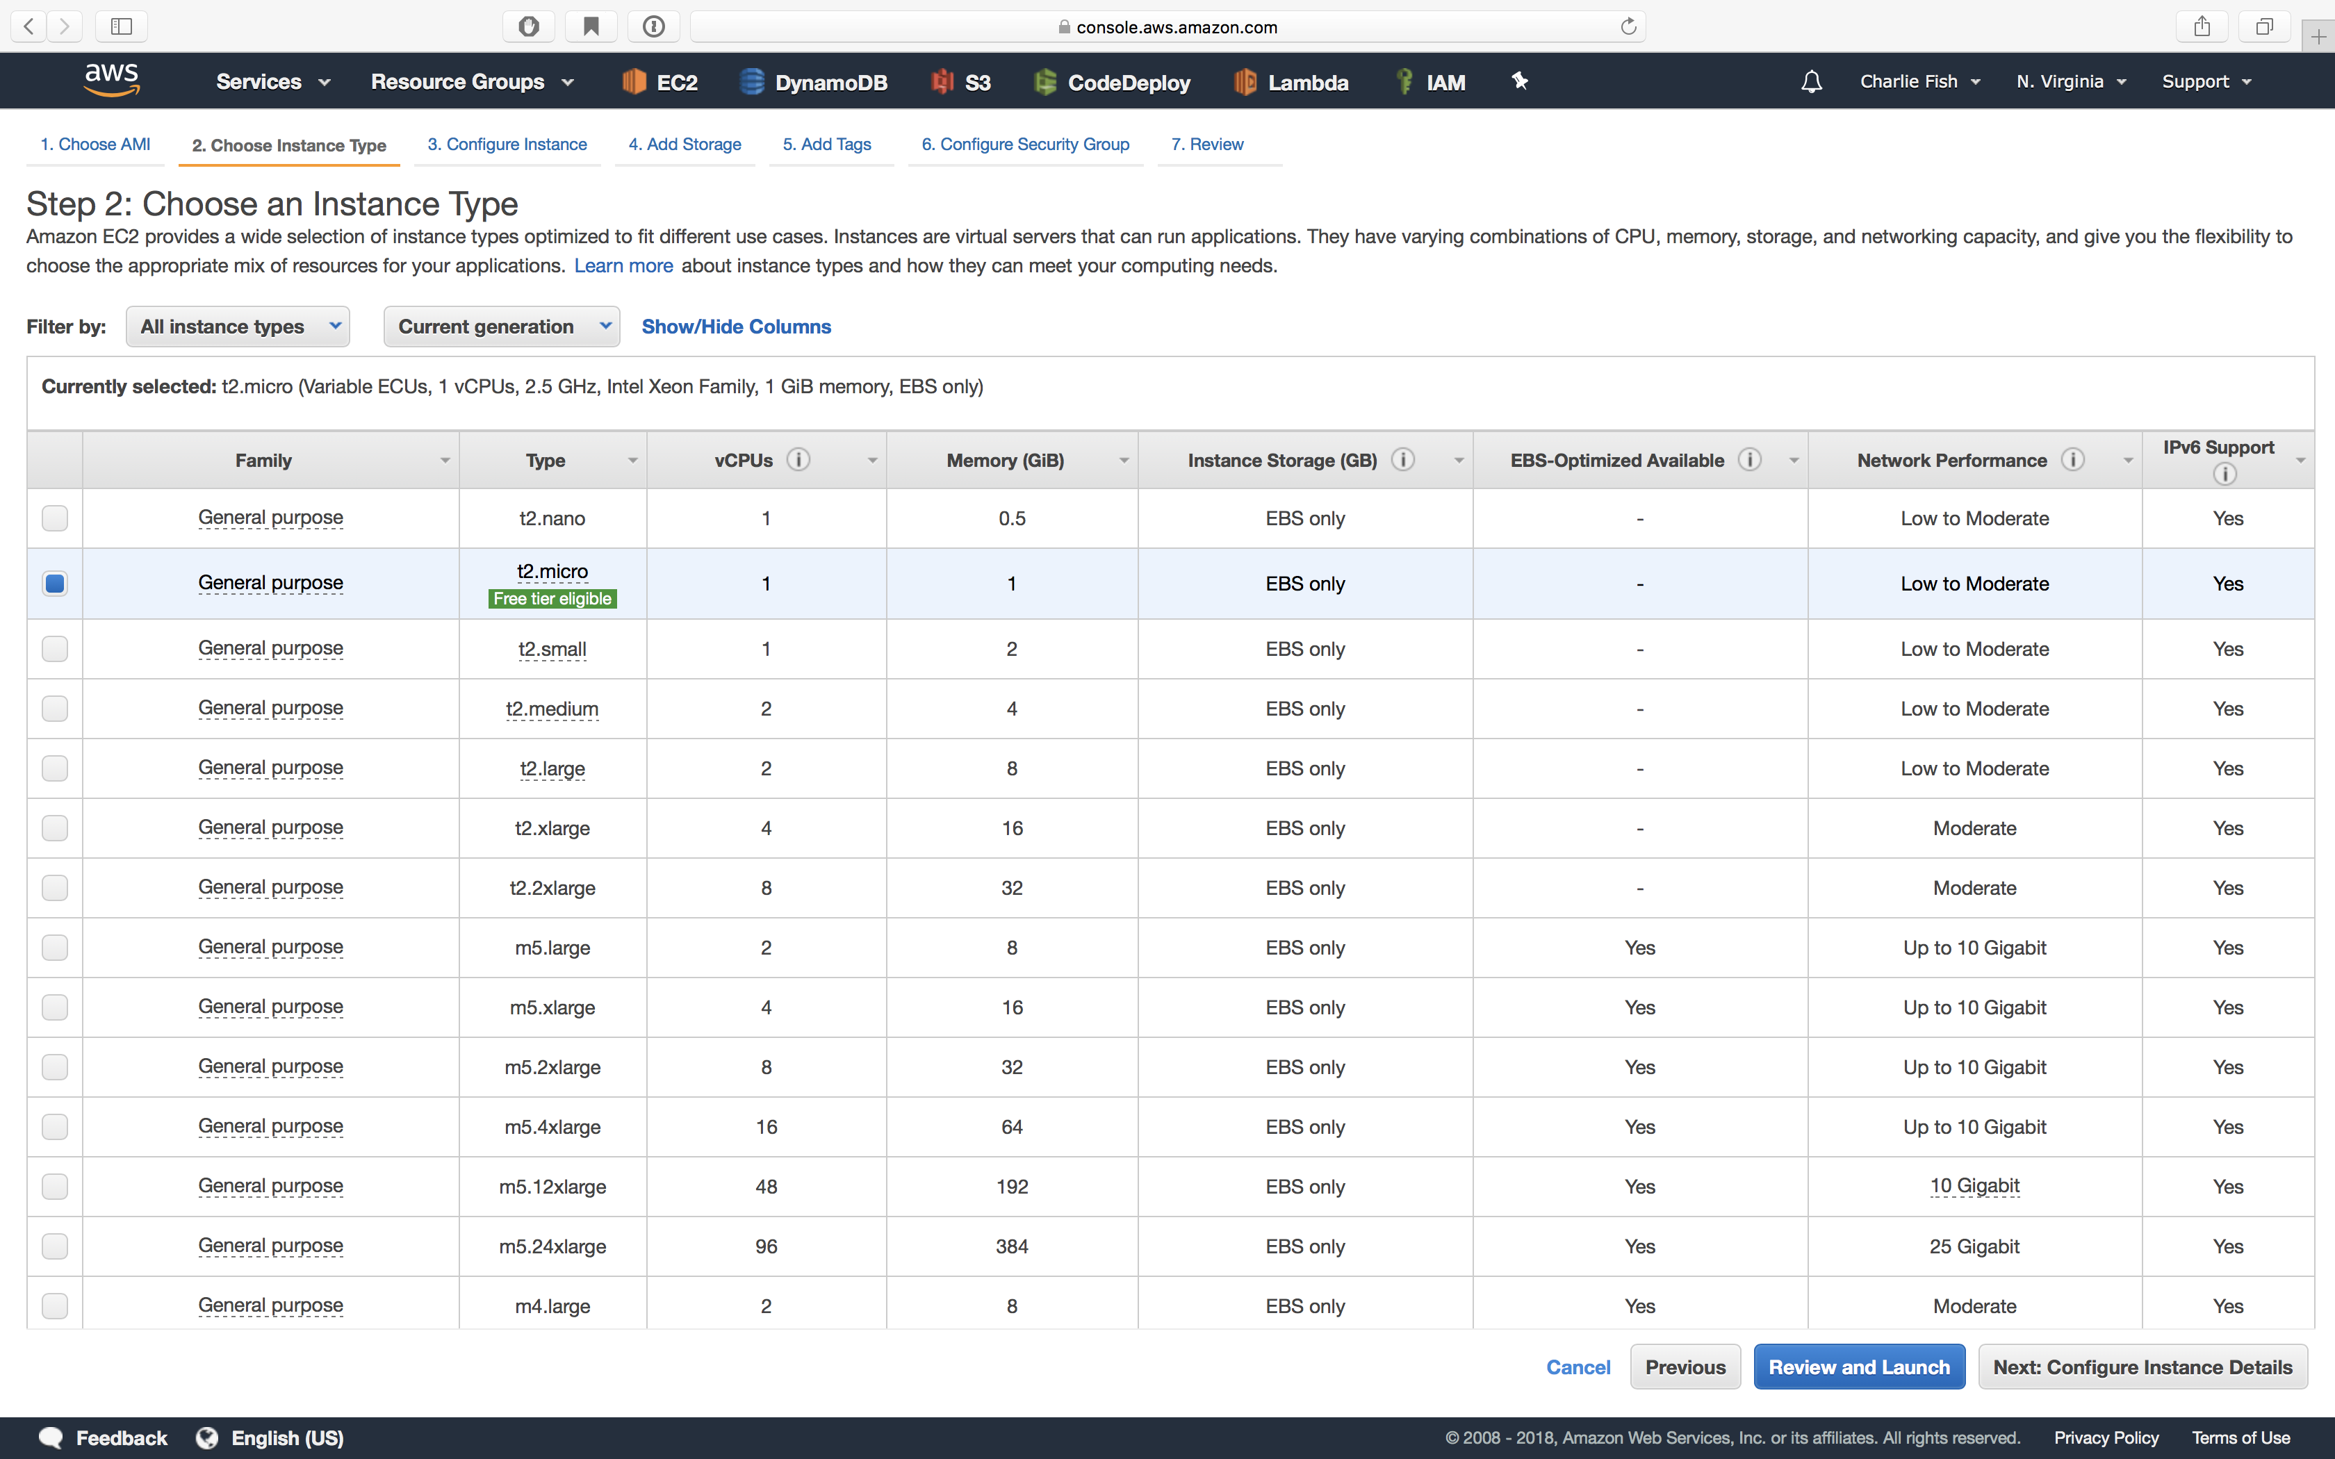Select the t2.small instance type checkbox

tap(54, 647)
